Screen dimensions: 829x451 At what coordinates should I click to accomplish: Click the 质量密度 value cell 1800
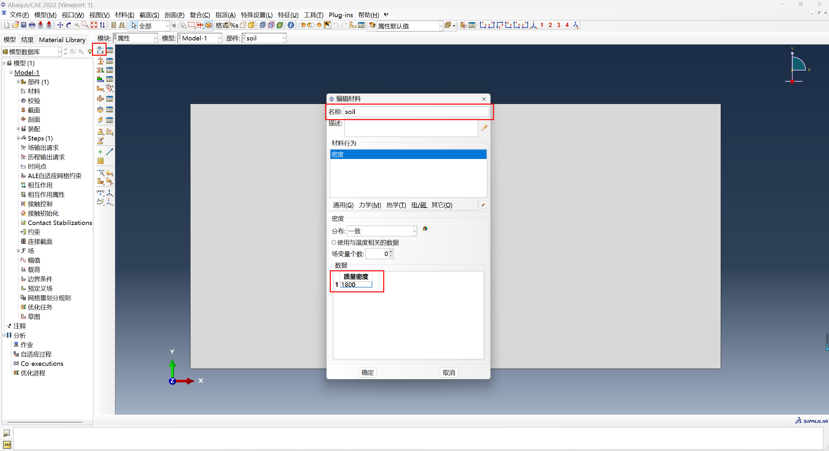[356, 285]
